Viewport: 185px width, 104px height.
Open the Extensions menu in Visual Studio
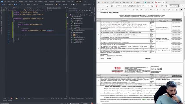pyautogui.click(x=51, y=1)
